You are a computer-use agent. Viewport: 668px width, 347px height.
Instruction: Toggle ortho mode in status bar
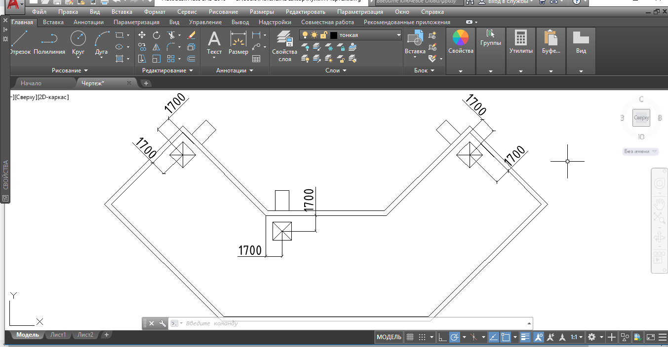coord(442,337)
